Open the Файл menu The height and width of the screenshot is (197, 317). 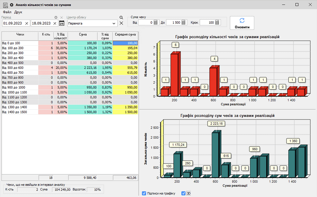7,12
